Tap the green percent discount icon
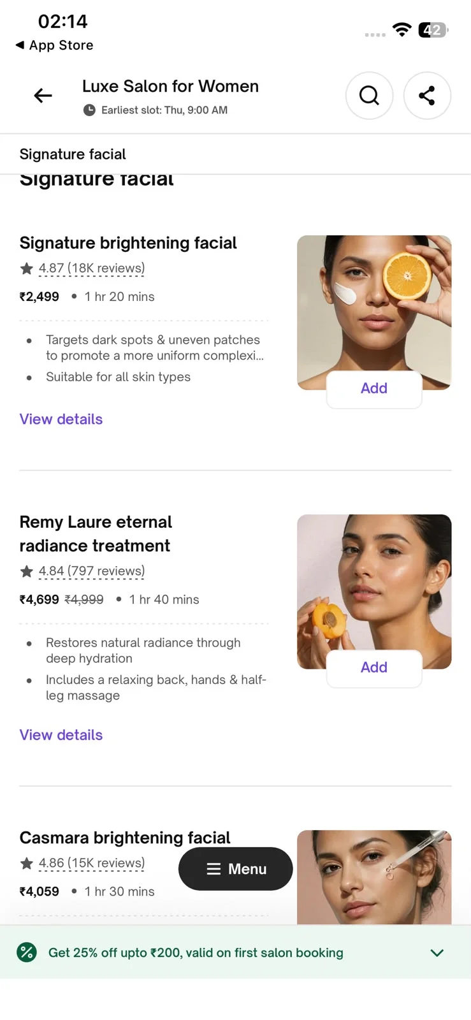This screenshot has width=471, height=1020. click(27, 952)
